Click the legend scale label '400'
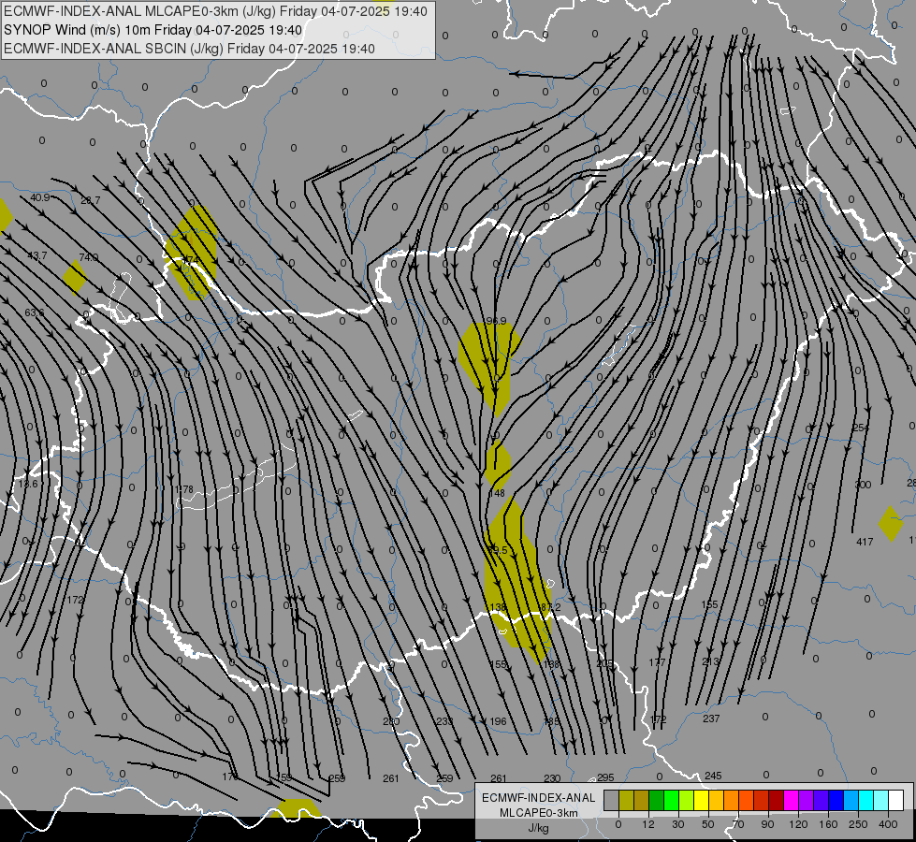The image size is (916, 842). pyautogui.click(x=888, y=824)
